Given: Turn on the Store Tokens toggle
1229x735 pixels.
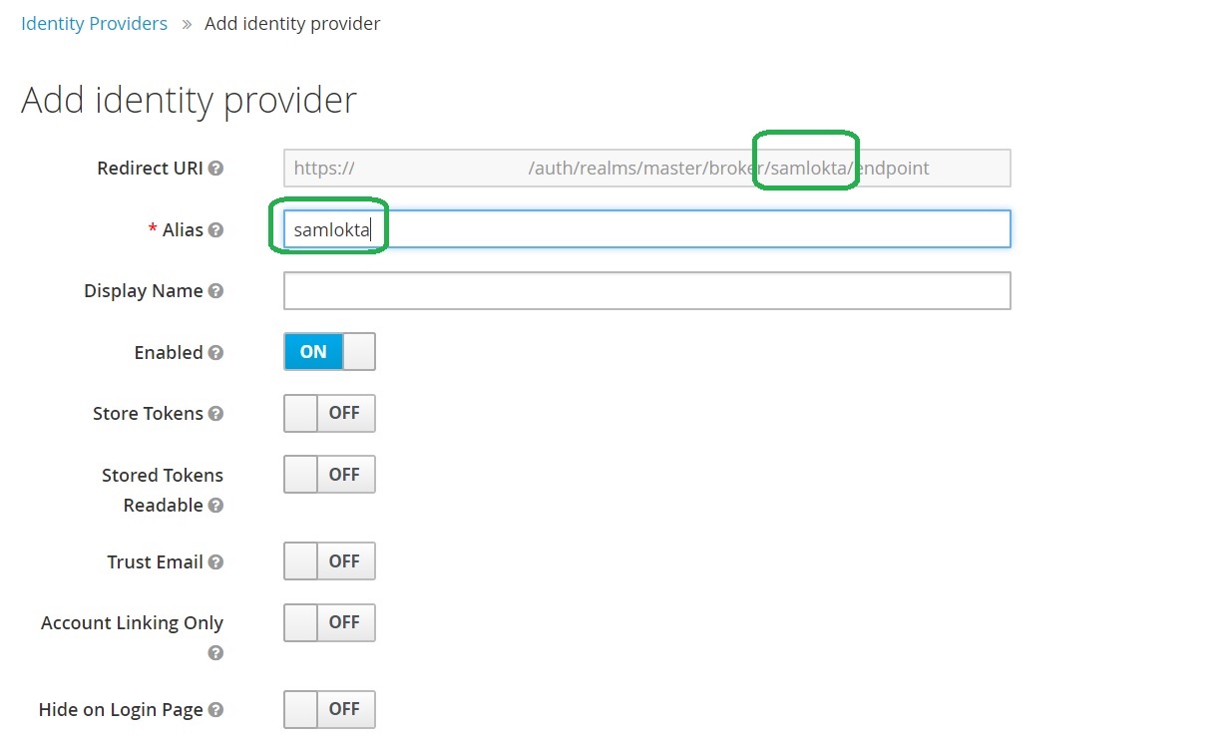Looking at the screenshot, I should tap(329, 413).
